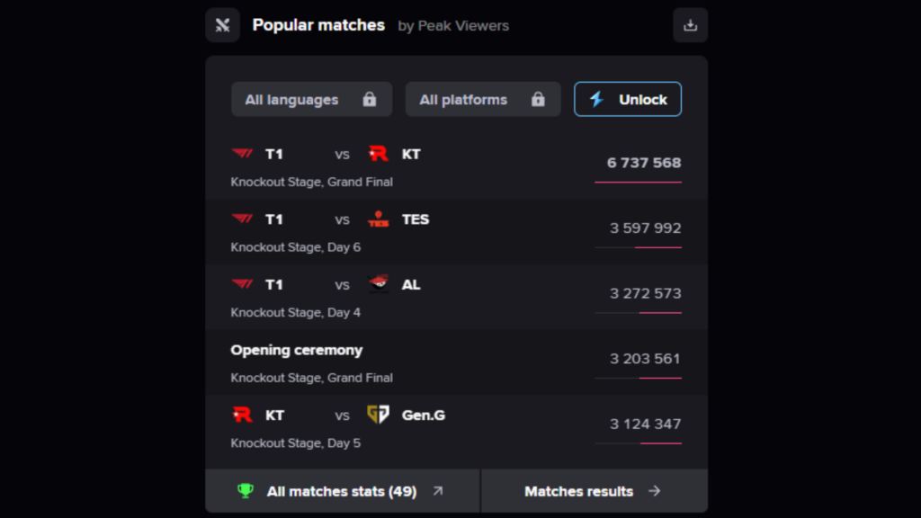Click the download screenshot icon top right
This screenshot has height=518, width=921.
[690, 25]
